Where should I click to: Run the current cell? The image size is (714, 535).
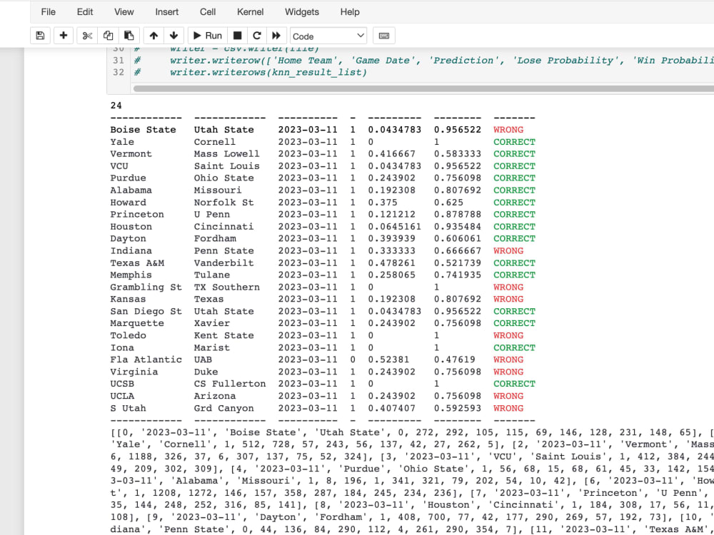206,35
